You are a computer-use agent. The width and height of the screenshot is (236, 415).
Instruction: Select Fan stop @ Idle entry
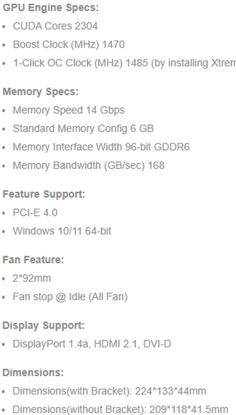click(70, 297)
